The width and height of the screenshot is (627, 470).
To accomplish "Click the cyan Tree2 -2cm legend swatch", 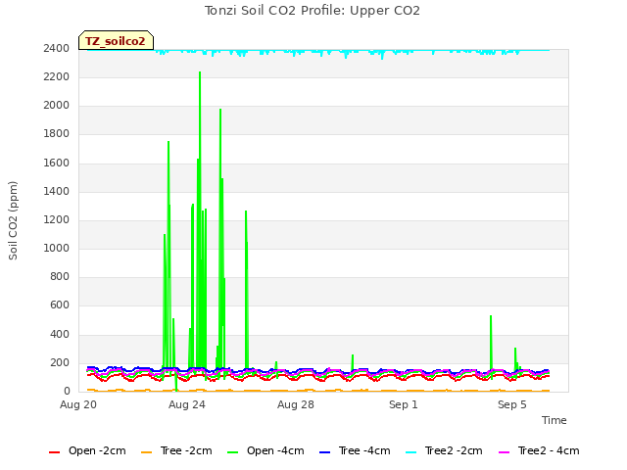I will point(411,452).
